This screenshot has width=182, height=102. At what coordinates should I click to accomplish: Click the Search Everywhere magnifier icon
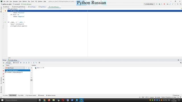(181, 4)
